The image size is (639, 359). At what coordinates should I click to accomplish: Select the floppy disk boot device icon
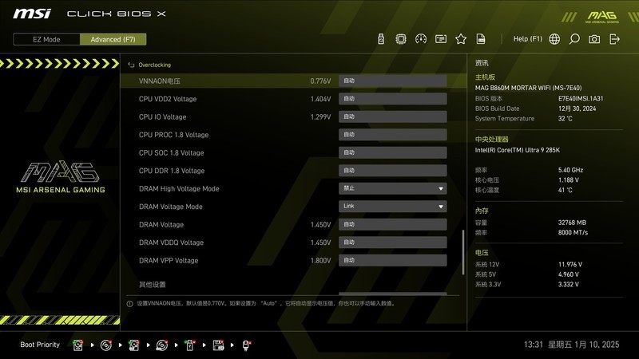218,345
